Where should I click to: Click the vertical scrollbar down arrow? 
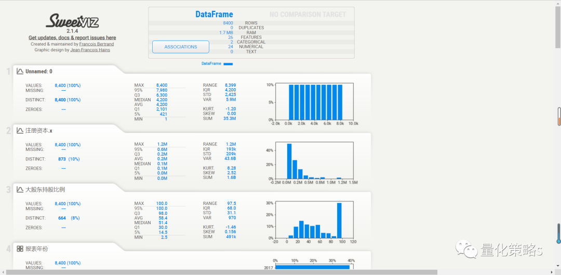click(558, 265)
